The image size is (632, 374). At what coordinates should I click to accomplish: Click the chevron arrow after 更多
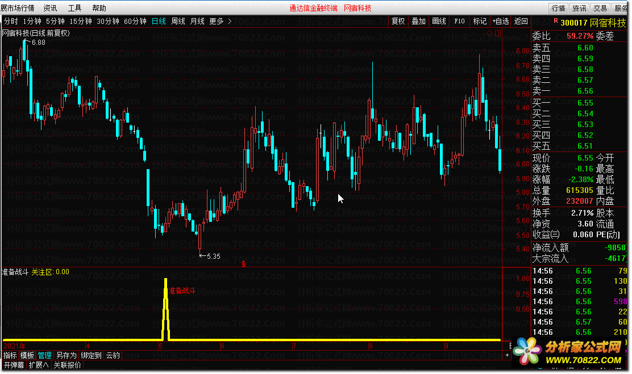click(230, 22)
